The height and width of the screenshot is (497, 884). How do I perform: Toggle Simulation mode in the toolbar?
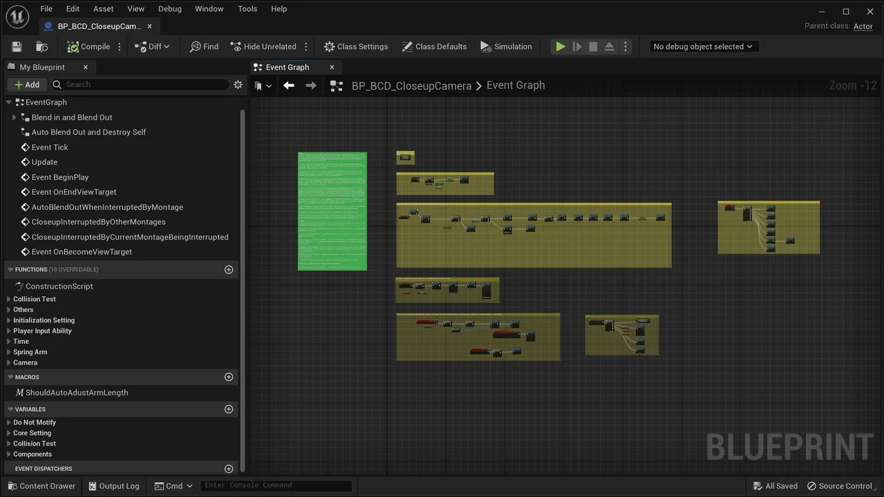click(x=506, y=47)
